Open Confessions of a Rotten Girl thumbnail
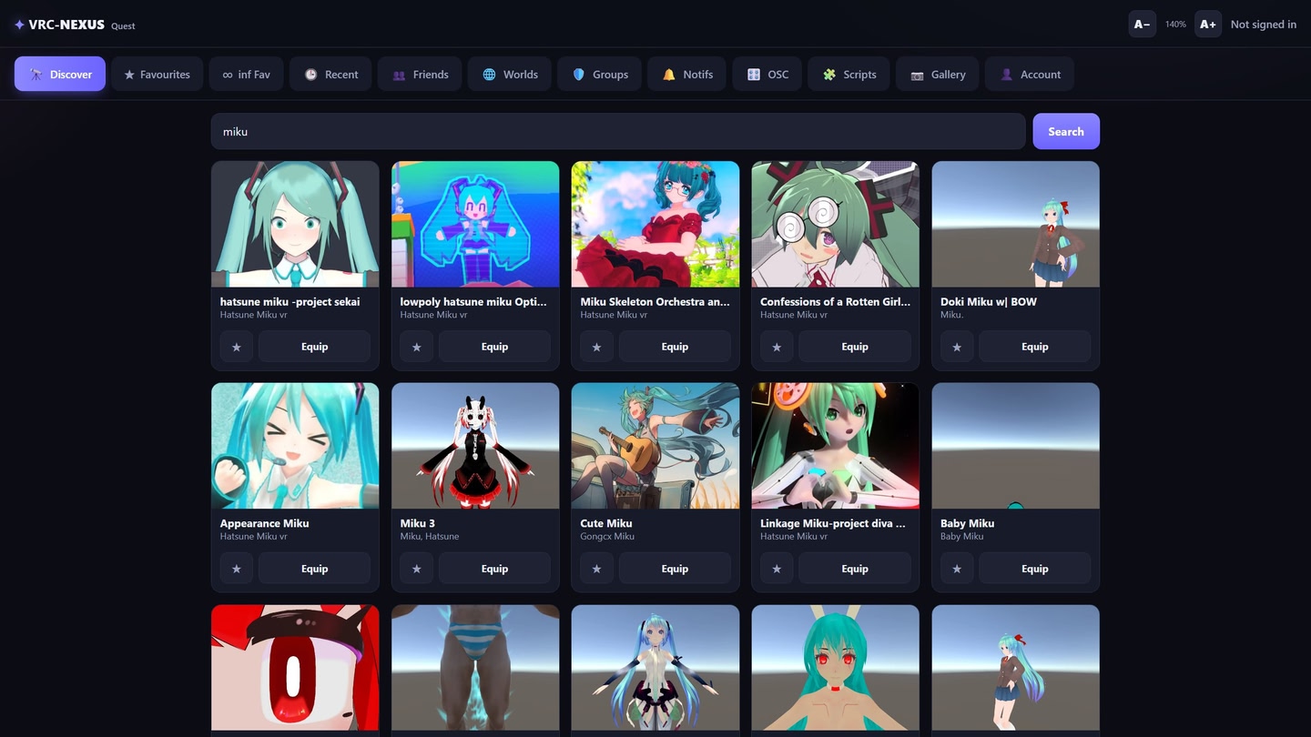The image size is (1311, 737). click(836, 224)
